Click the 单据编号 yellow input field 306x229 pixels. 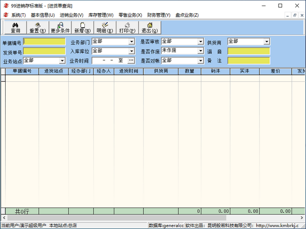(x=44, y=41)
